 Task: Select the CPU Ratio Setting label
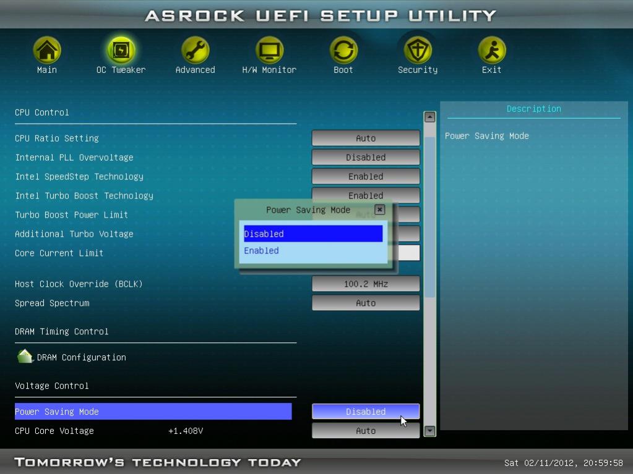click(56, 138)
